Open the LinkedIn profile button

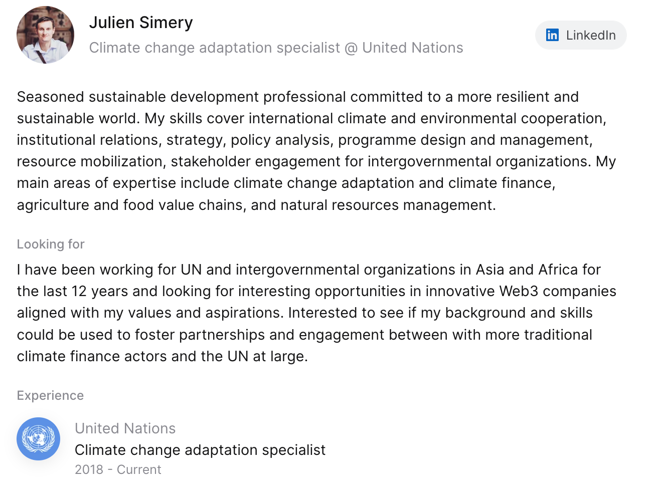581,35
